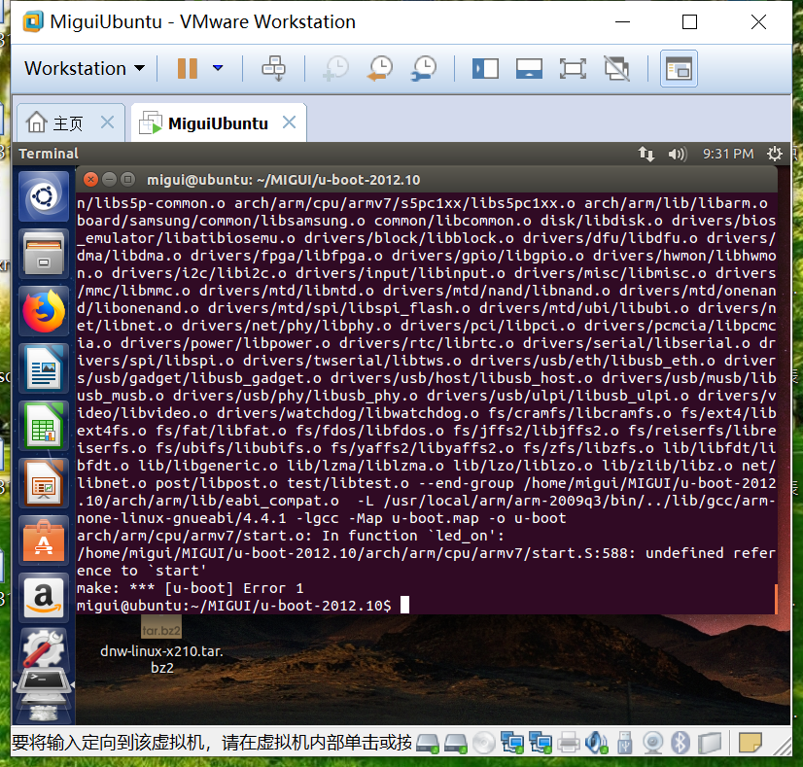
Task: Close the MiguiUbuntu tab
Action: (x=290, y=122)
